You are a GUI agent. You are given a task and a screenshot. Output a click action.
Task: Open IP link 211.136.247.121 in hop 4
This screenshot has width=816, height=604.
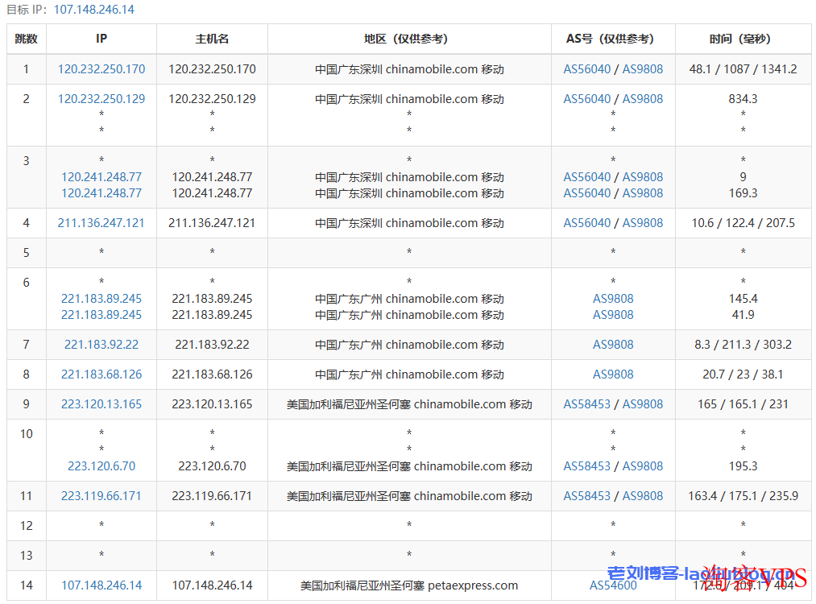tap(101, 222)
